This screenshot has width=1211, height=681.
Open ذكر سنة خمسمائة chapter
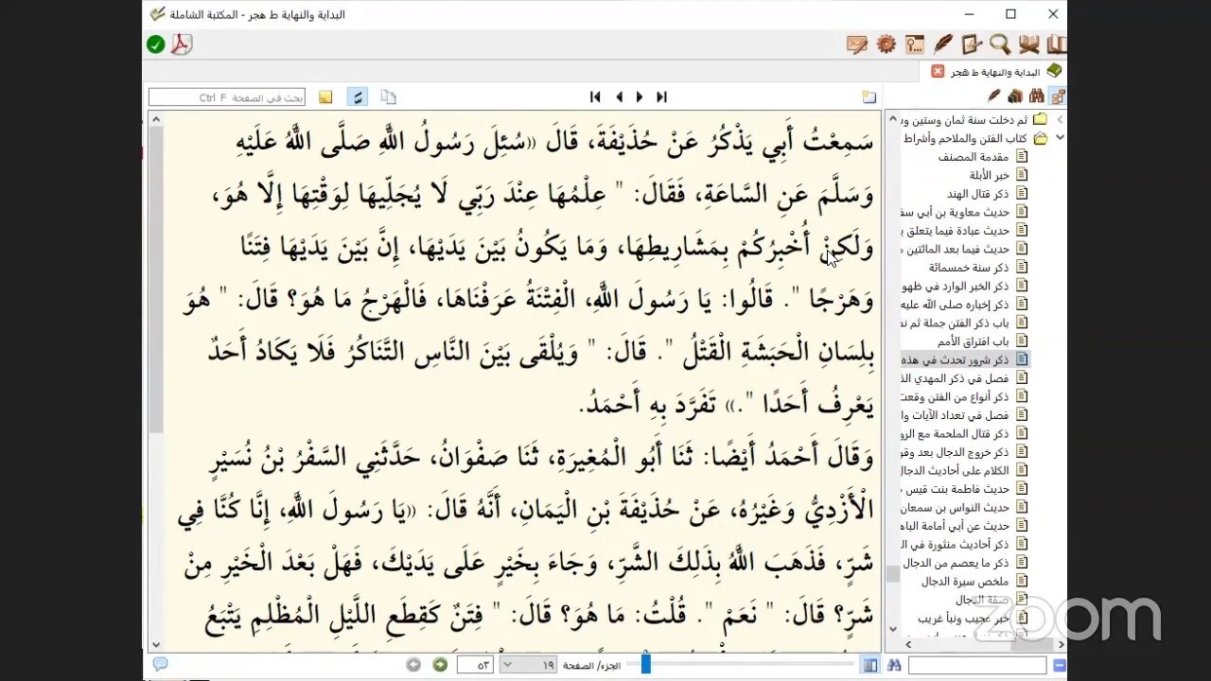coord(968,267)
